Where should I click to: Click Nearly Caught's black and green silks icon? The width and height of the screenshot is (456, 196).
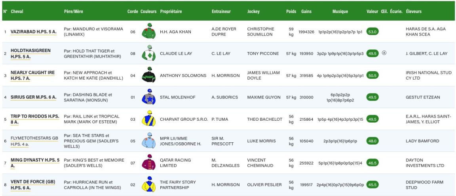[x=148, y=75]
